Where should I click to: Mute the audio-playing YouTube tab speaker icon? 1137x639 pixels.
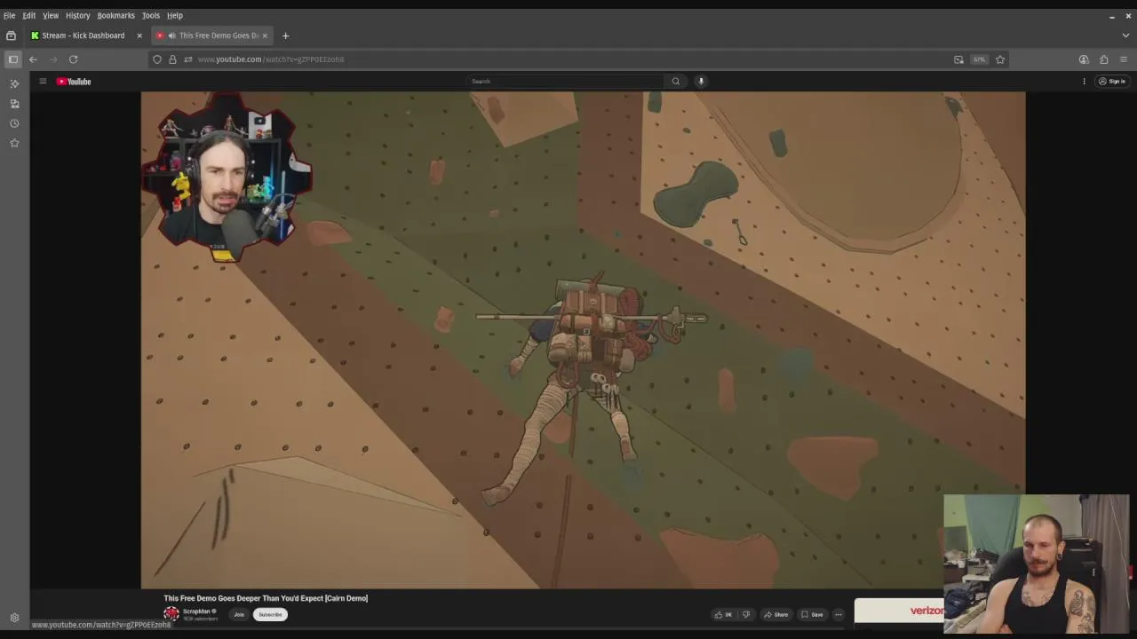pyautogui.click(x=171, y=35)
